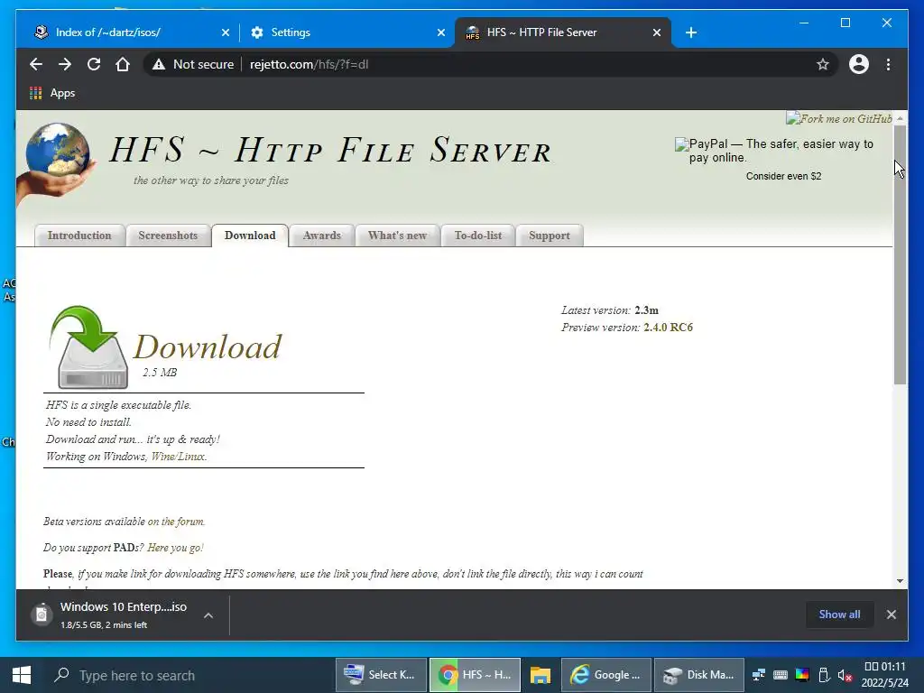Click the browser forward arrow

65,64
